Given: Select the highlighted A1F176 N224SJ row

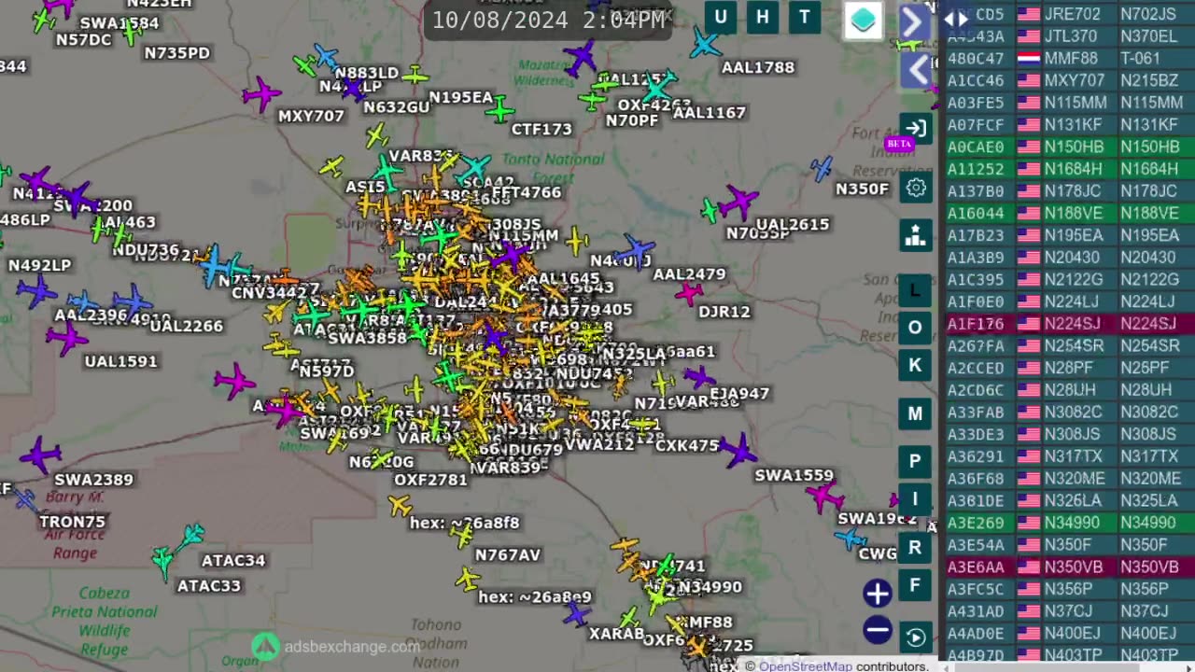Looking at the screenshot, I should 1069,324.
